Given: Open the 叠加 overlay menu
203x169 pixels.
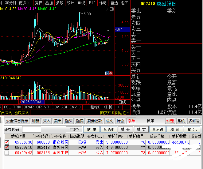Looking at the screenshot, I should pos(49,3).
